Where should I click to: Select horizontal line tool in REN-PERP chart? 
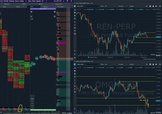tap(75, 22)
